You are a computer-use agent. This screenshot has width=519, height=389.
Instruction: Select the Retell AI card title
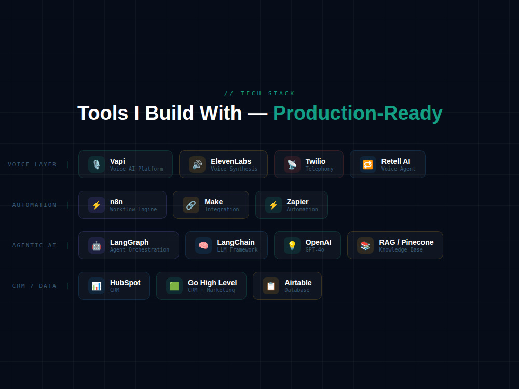coord(395,161)
